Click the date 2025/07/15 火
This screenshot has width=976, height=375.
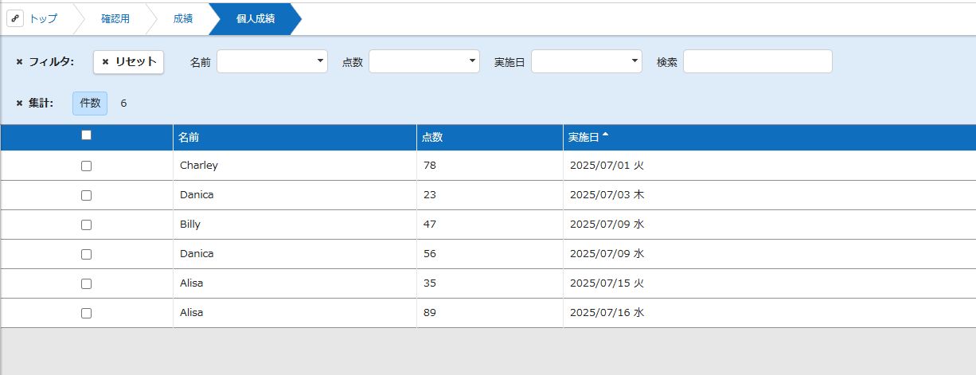coord(607,283)
